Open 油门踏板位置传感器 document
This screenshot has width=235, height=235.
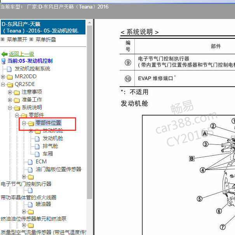[59, 169]
